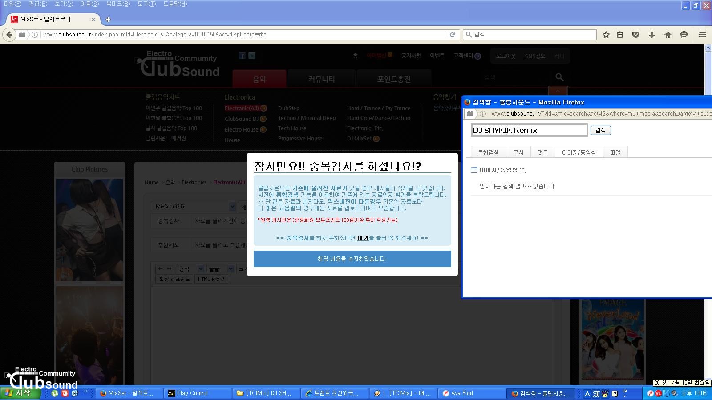
Task: Open the Twitter icon in the site header
Action: click(x=252, y=56)
